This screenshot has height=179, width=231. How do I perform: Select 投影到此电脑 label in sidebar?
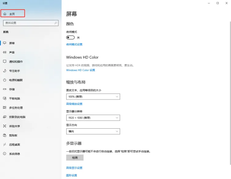[x=17, y=117]
